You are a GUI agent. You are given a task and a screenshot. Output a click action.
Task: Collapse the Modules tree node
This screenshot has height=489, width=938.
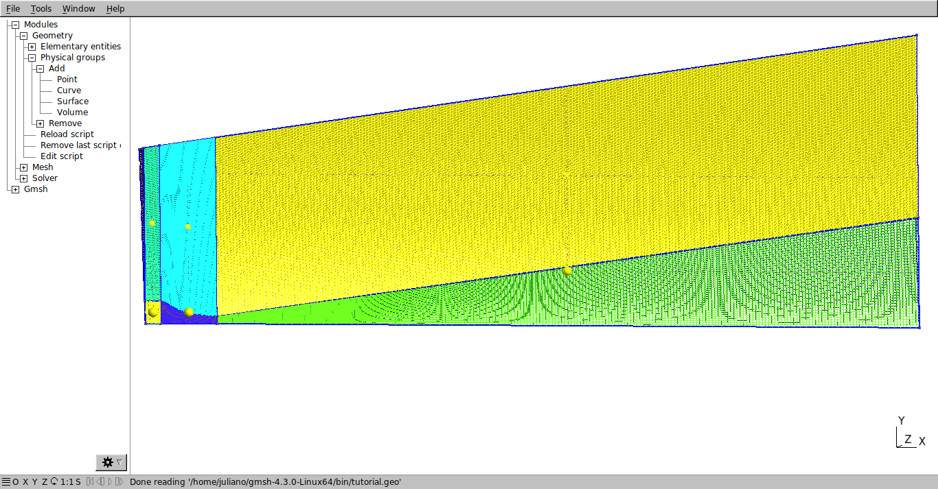[x=15, y=25]
